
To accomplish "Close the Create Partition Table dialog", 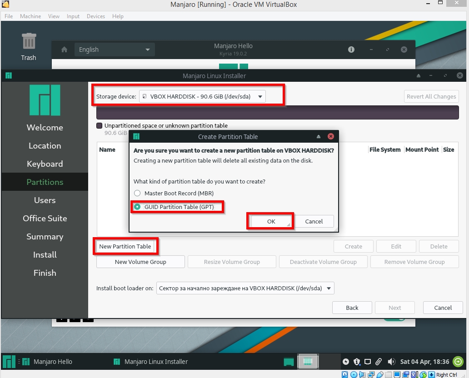I will pos(330,136).
